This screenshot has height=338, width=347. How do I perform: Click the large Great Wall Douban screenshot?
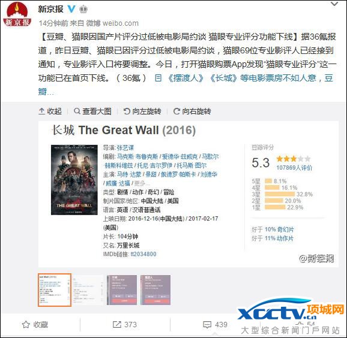point(189,194)
